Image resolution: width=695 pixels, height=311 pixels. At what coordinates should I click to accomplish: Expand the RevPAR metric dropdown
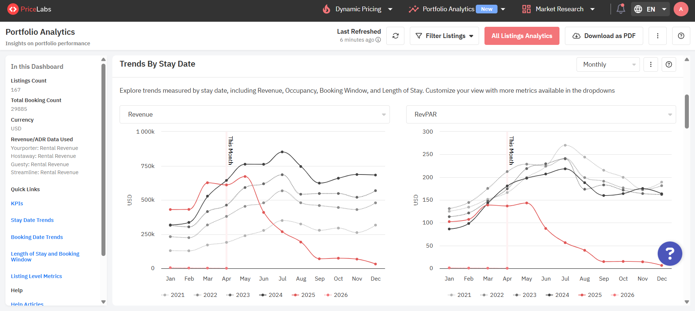coord(541,114)
